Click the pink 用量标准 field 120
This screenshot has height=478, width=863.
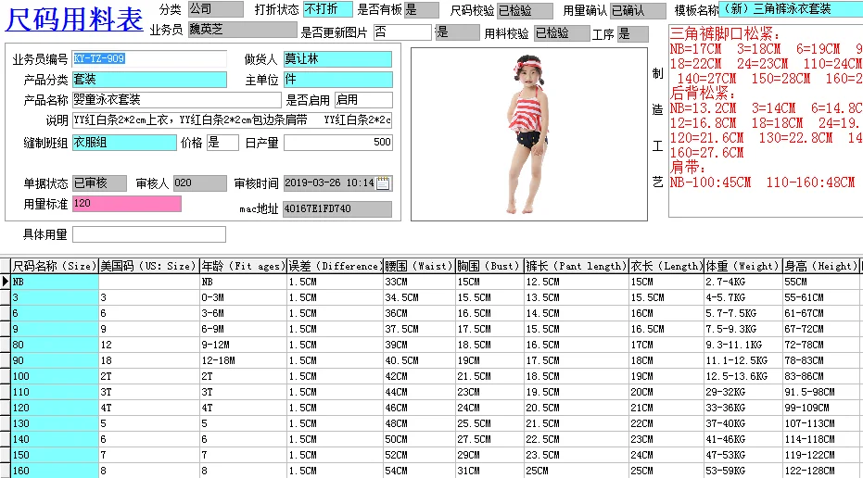tap(127, 204)
